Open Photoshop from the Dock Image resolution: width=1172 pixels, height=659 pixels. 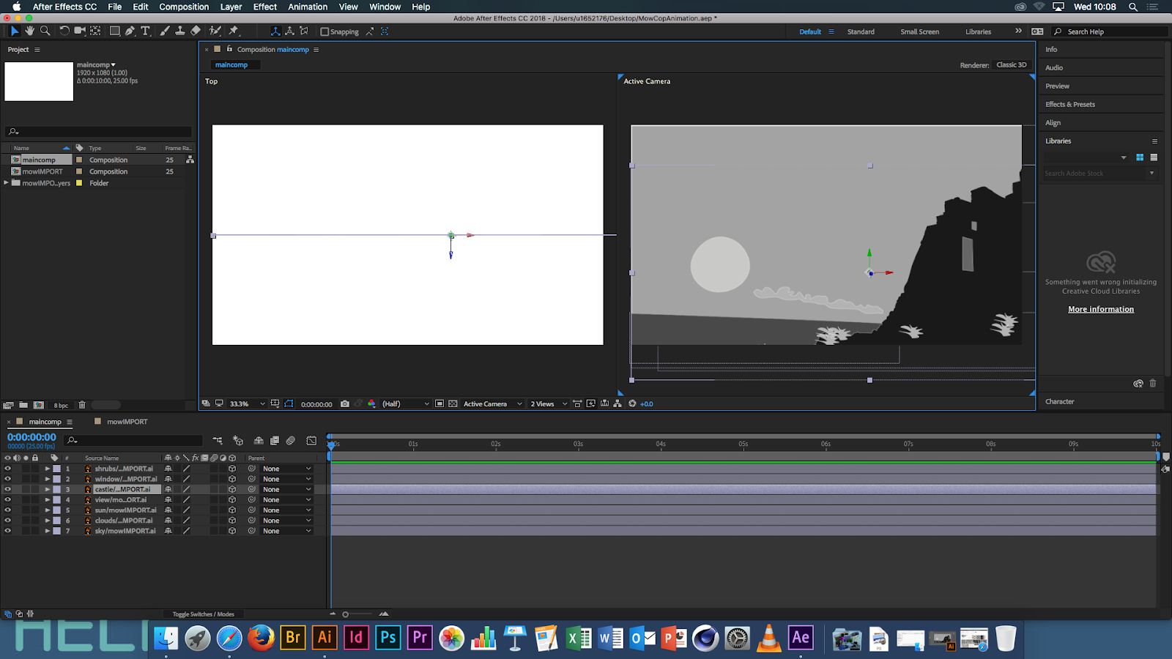point(388,638)
